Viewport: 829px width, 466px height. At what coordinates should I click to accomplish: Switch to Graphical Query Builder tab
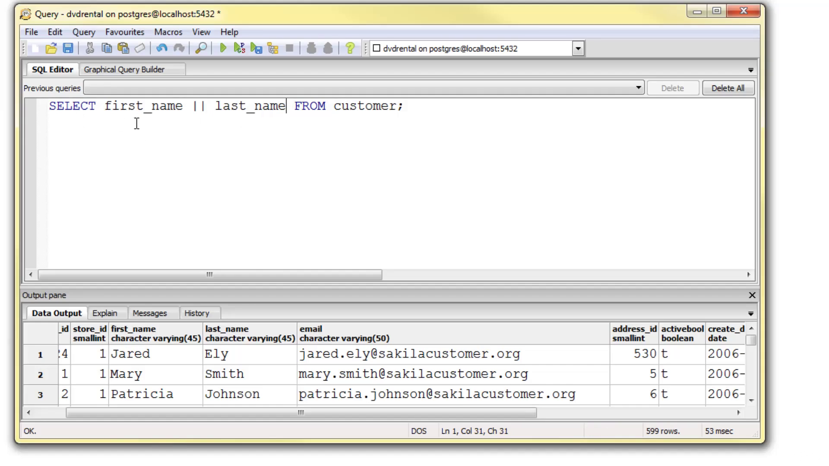(124, 69)
